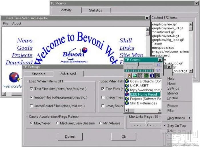
Task: Click the lightning globe icon beside Goals & Objects
Action: point(127,81)
